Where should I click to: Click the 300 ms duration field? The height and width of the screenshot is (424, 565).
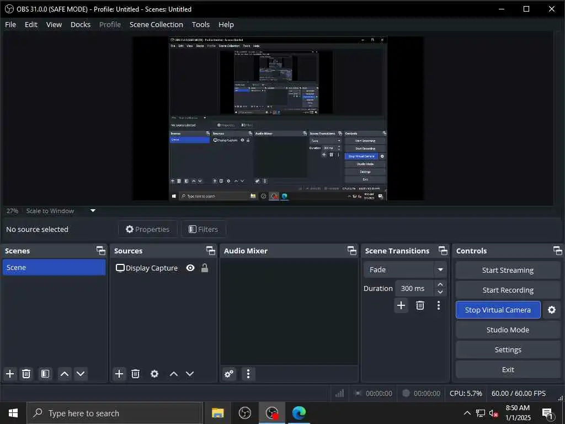(415, 288)
